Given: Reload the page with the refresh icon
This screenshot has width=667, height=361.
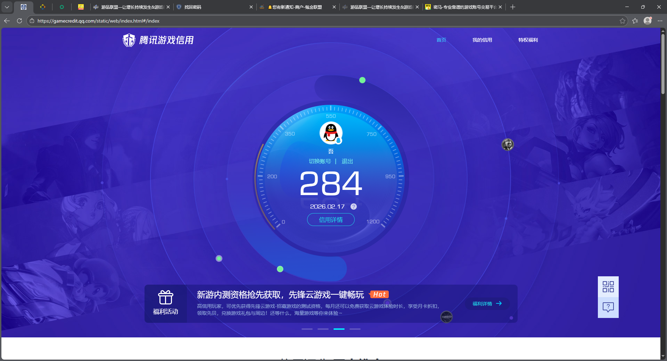Looking at the screenshot, I should [19, 21].
